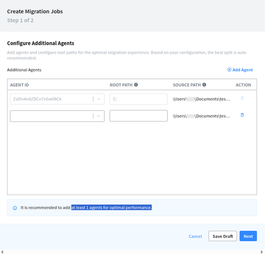Click the delete icon in the first agent row
This screenshot has height=254, width=265.
click(x=242, y=98)
